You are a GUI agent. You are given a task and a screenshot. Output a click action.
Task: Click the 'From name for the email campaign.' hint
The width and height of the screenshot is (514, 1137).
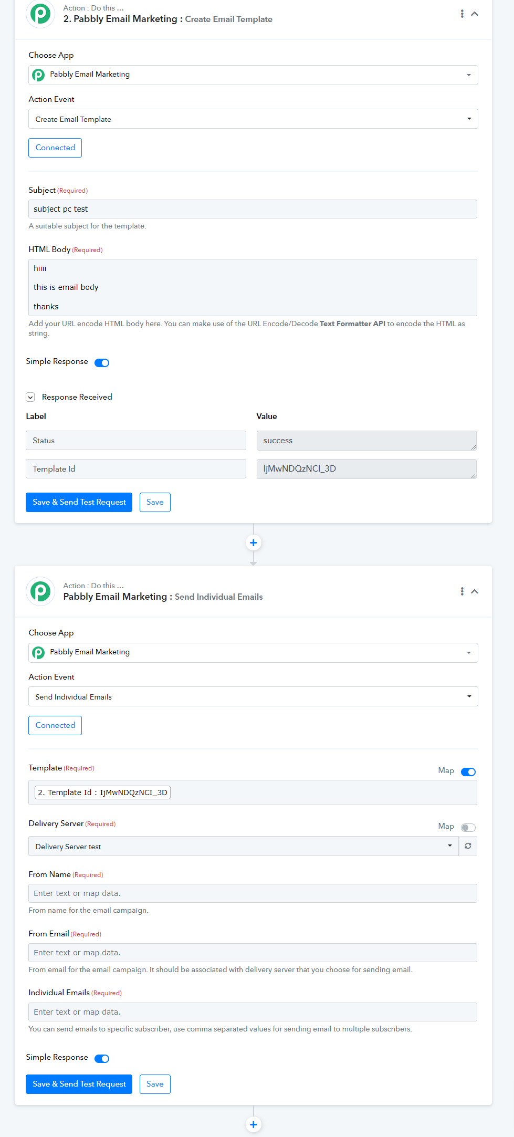(88, 911)
